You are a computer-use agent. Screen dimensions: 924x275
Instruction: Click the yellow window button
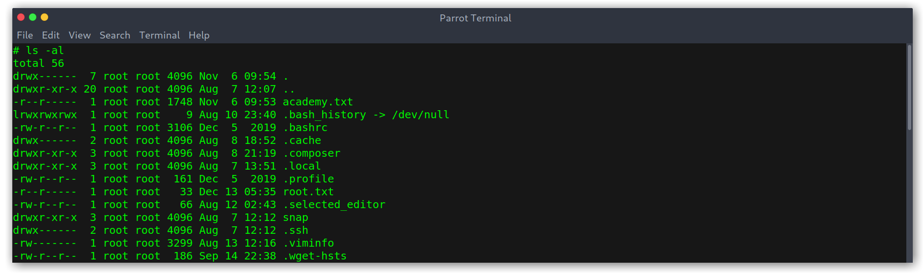tap(44, 17)
